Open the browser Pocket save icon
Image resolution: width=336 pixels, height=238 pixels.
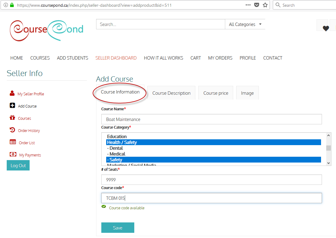(x=257, y=5)
